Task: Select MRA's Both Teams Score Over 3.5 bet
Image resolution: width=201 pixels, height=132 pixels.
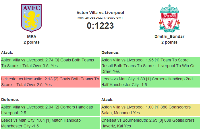Action: [50, 63]
